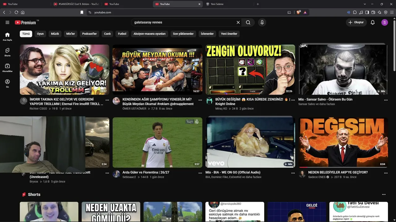Viewport: 396px width, 222px height.
Task: Select the Tümü filter chip
Action: click(x=26, y=34)
